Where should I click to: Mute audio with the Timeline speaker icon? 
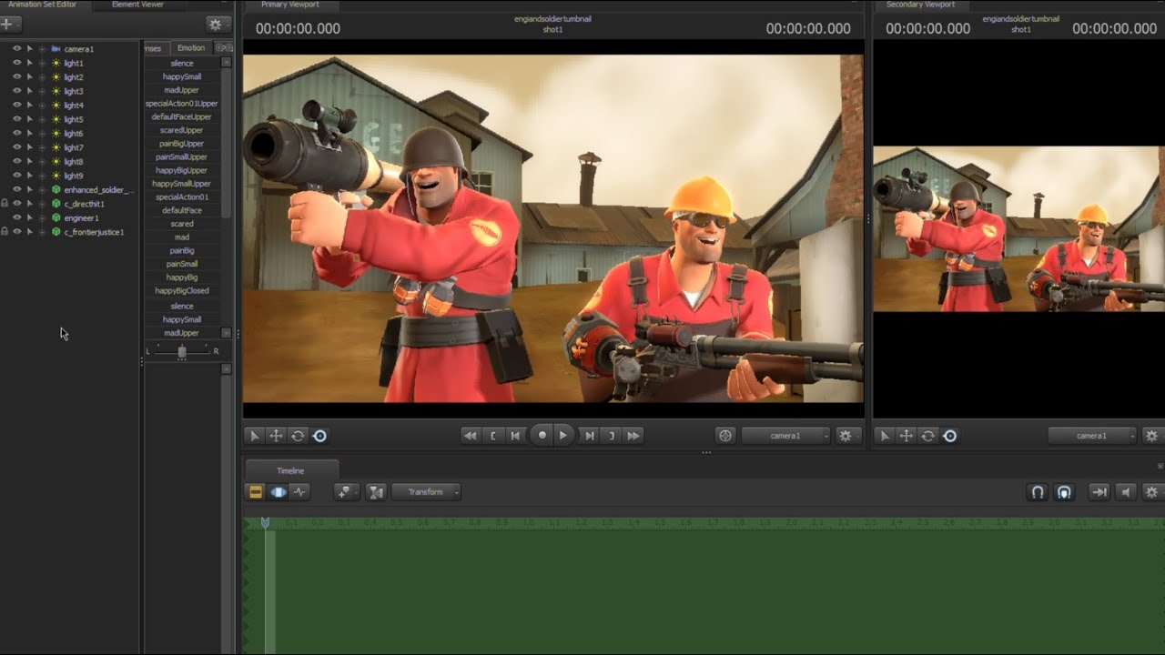point(1126,492)
